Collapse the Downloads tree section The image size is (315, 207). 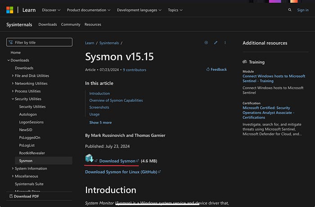(x=9, y=60)
